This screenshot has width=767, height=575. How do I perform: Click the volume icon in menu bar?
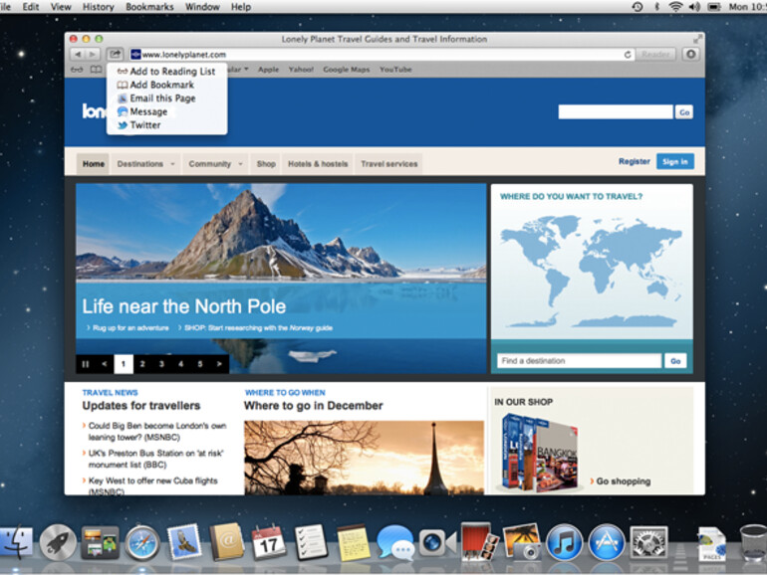[694, 7]
